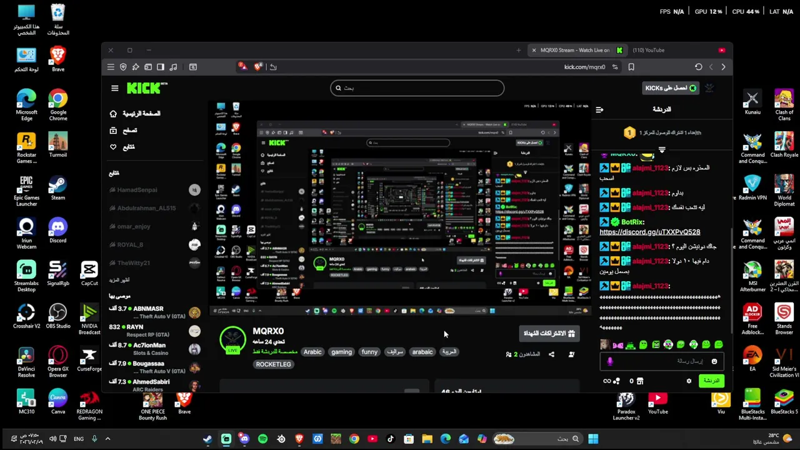Screen dimensions: 800x450
Task: Open the MSI Afterburner desktop icon
Action: coord(752,276)
